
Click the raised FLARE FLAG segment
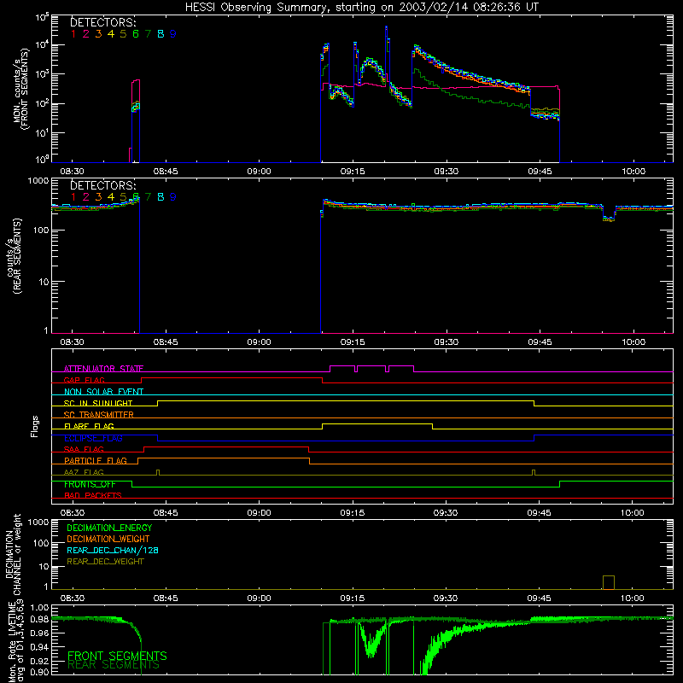377,423
